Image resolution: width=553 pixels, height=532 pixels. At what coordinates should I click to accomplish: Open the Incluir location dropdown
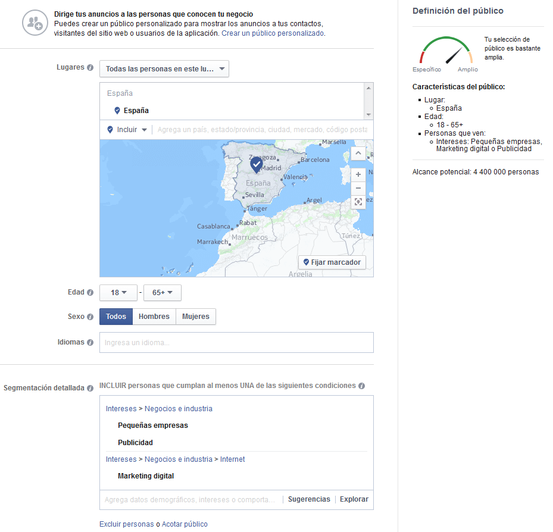click(127, 130)
